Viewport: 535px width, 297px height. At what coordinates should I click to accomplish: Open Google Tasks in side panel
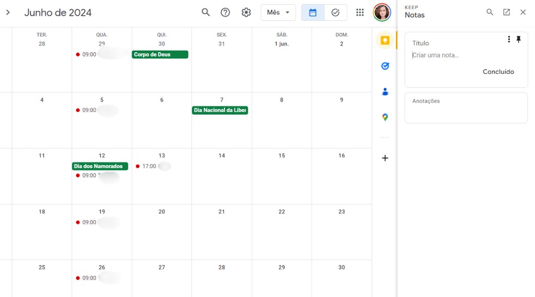[x=385, y=66]
